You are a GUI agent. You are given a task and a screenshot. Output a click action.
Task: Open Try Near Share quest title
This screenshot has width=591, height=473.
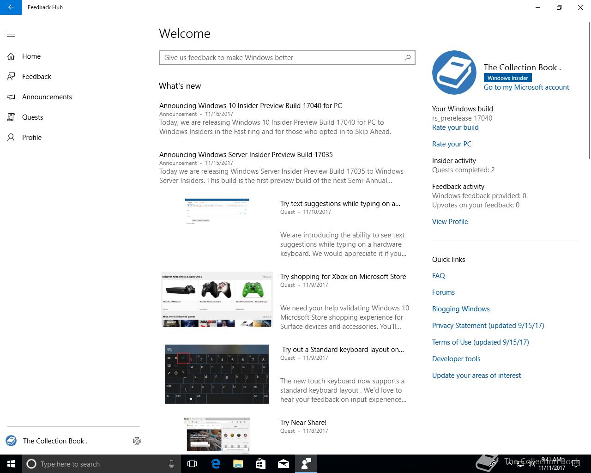[303, 423]
